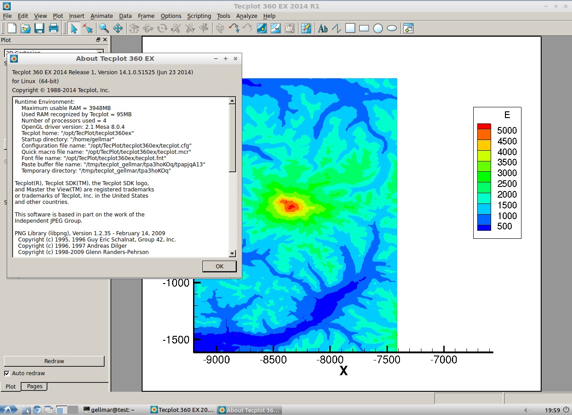The height and width of the screenshot is (415, 572).
Task: Click the About Tecplot taskbar item
Action: coord(250,410)
